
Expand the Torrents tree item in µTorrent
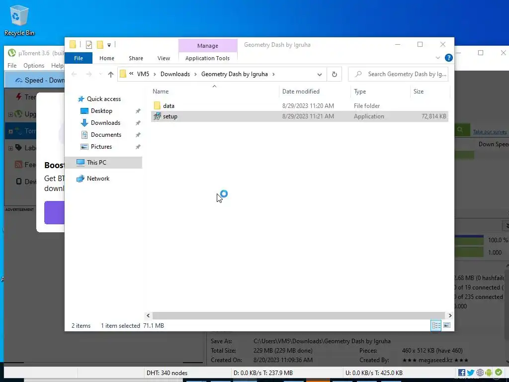pos(10,131)
